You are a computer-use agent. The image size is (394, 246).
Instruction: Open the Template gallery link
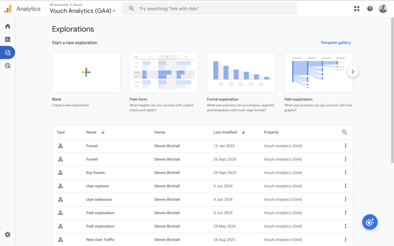pyautogui.click(x=336, y=43)
